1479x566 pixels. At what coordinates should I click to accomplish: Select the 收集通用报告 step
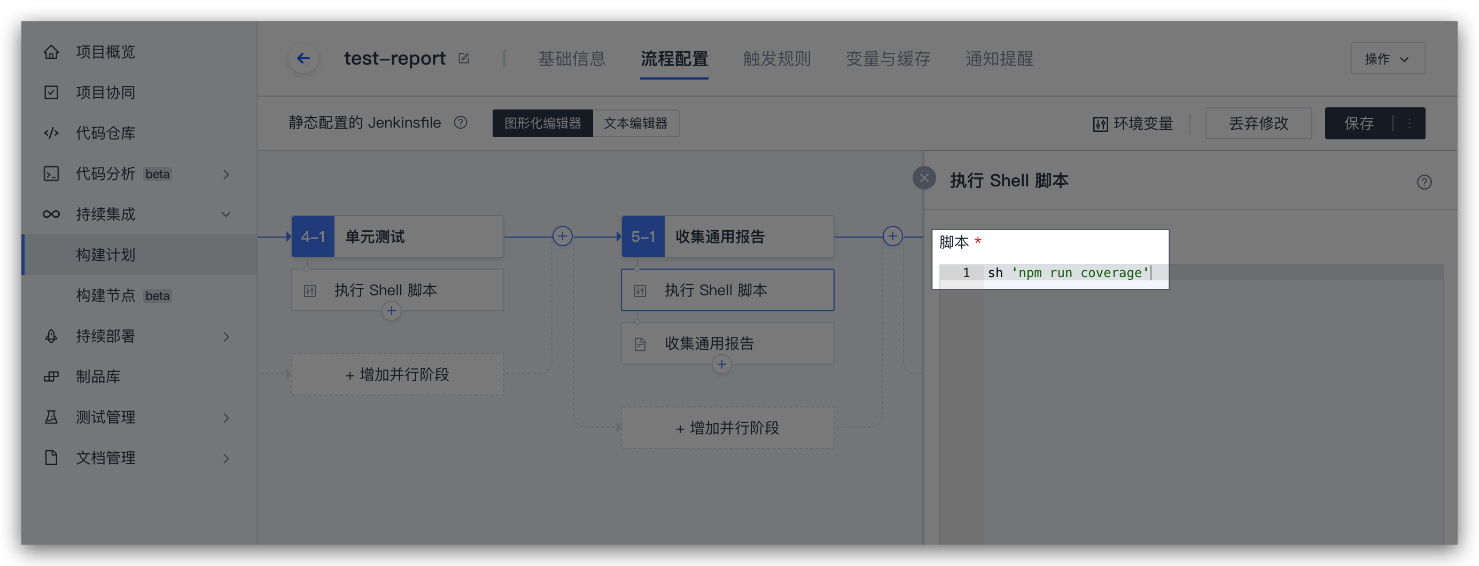[727, 343]
